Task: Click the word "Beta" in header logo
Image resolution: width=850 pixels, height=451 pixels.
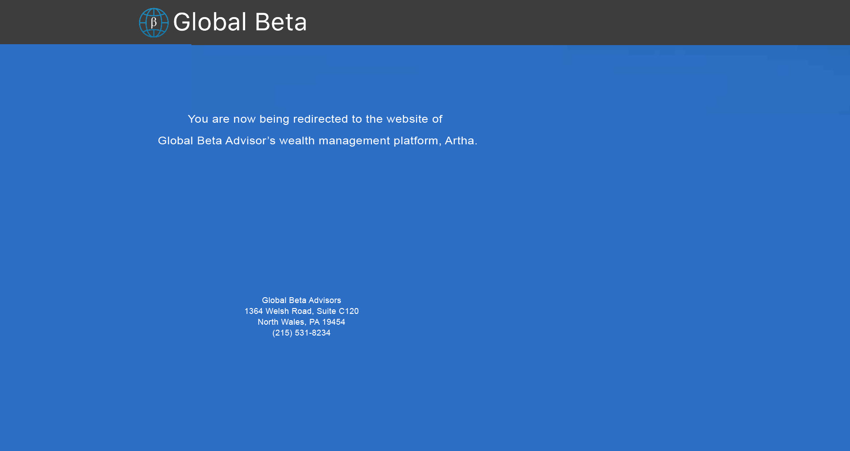Action: tap(281, 23)
